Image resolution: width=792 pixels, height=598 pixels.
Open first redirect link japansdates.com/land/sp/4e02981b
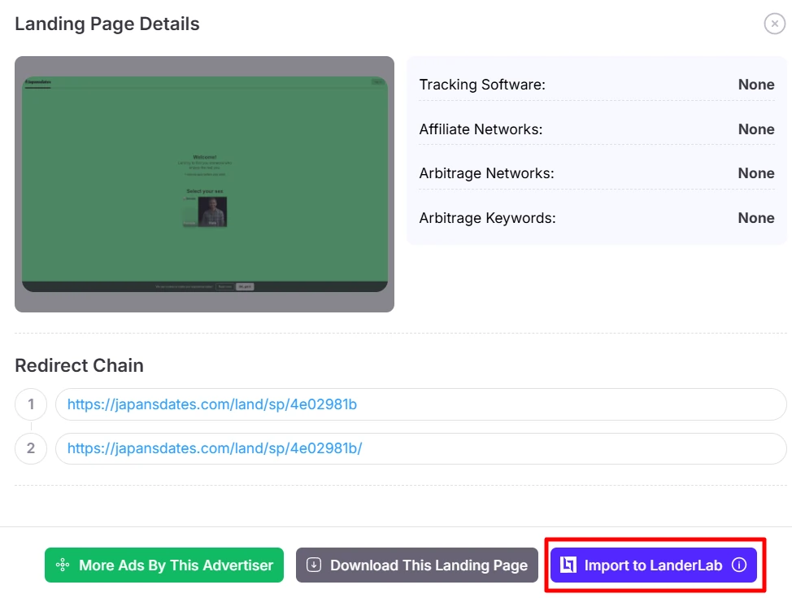click(212, 404)
